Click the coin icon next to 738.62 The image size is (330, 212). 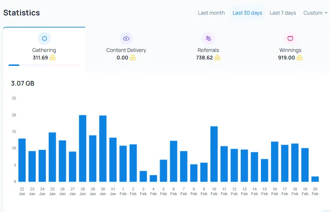click(x=217, y=58)
